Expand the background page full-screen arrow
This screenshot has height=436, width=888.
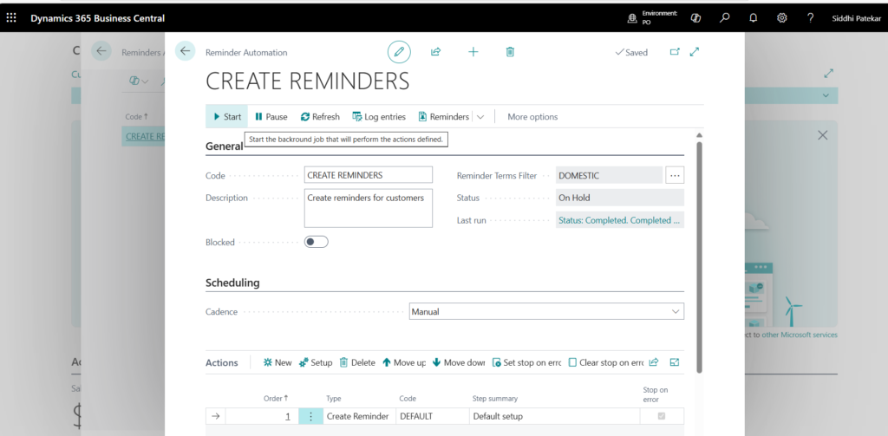click(x=828, y=74)
